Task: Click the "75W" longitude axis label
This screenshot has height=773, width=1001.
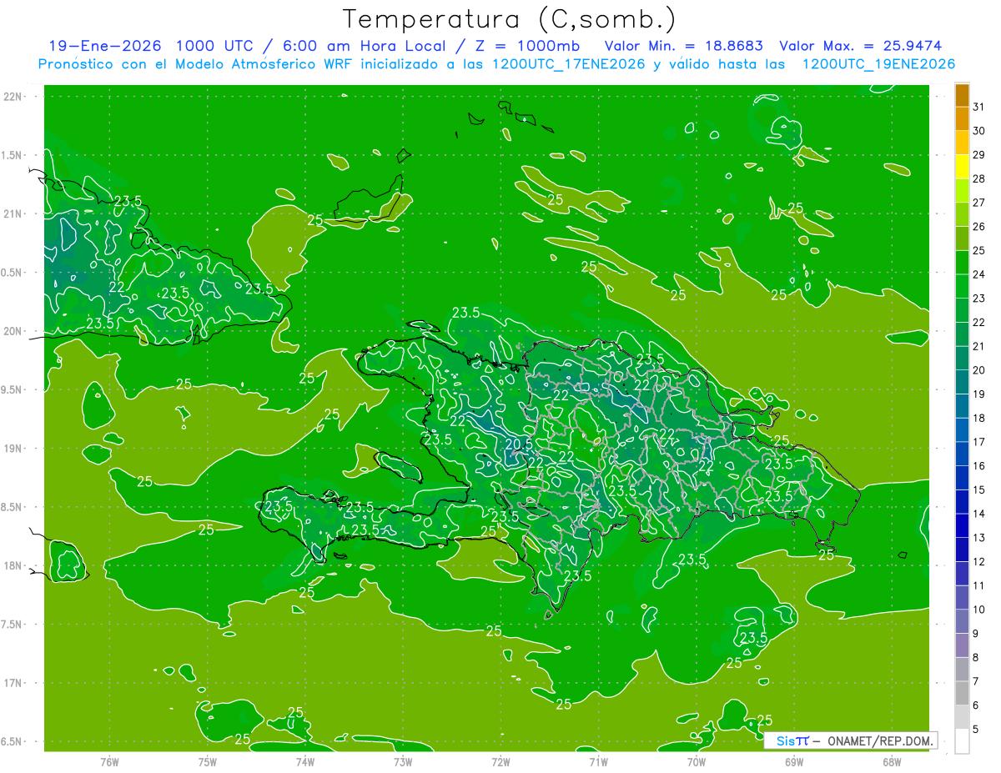Action: [x=208, y=762]
